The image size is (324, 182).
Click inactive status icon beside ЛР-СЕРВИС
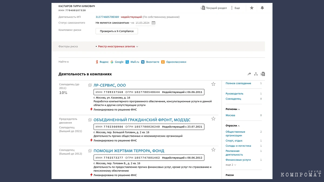pos(90,85)
